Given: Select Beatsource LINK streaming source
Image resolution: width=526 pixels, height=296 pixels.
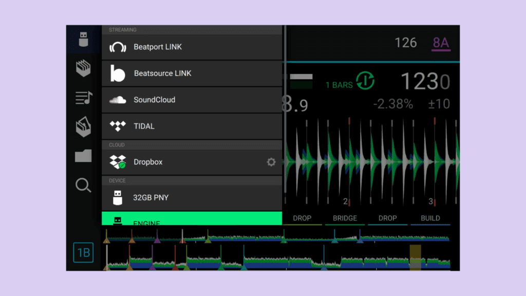Looking at the screenshot, I should click(192, 73).
